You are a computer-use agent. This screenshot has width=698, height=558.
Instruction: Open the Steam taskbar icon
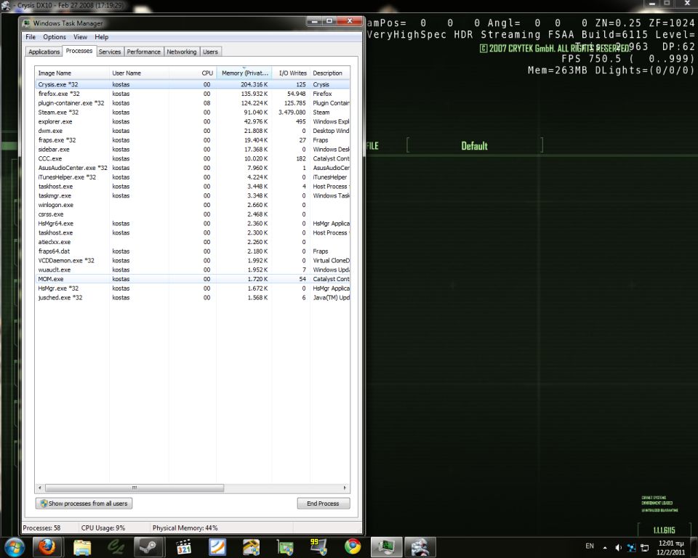pyautogui.click(x=149, y=547)
